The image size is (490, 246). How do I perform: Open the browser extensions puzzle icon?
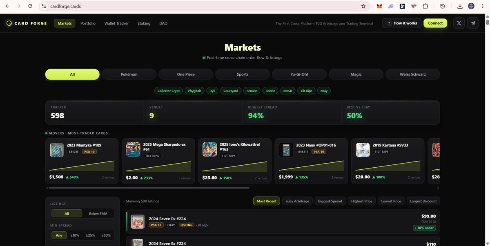pyautogui.click(x=425, y=6)
